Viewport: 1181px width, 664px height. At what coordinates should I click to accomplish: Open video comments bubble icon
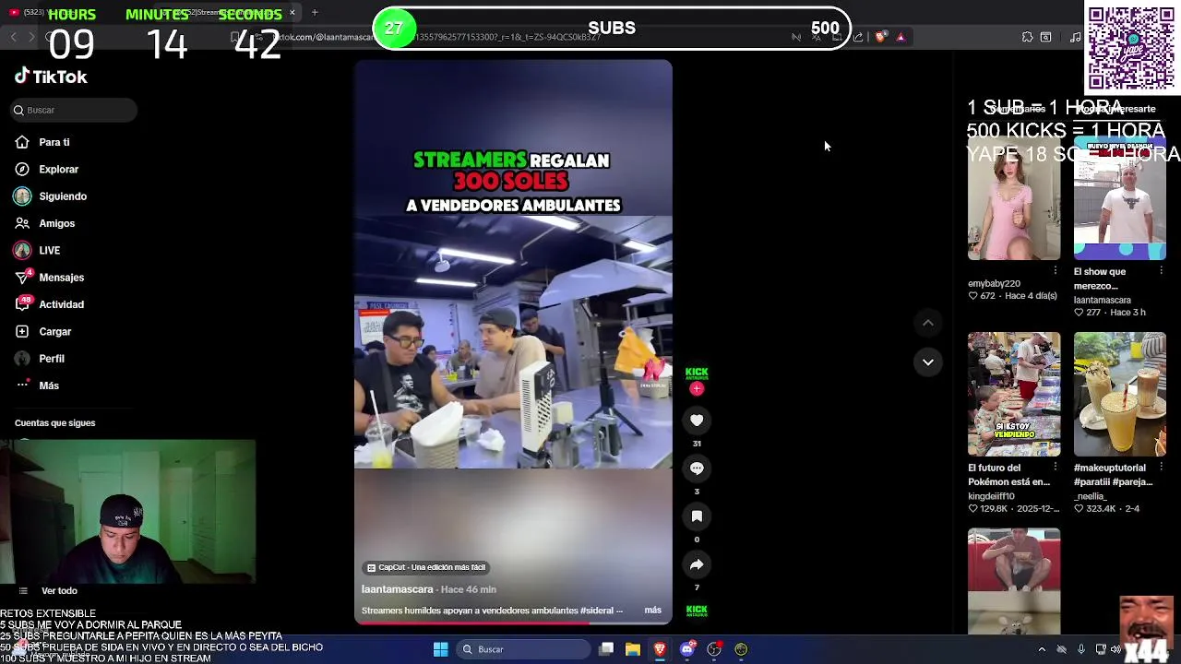click(x=697, y=468)
